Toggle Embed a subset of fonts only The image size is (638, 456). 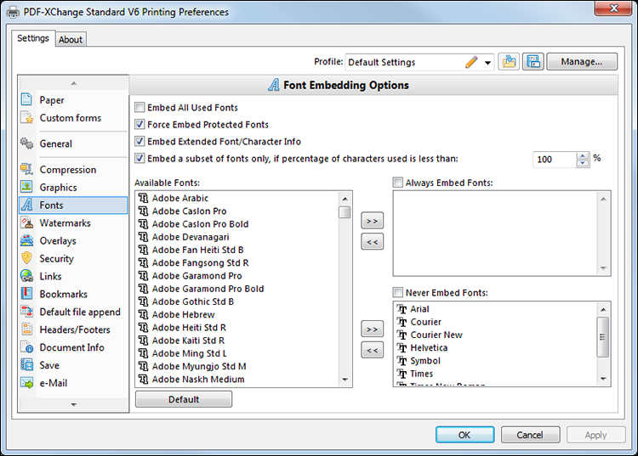(140, 158)
